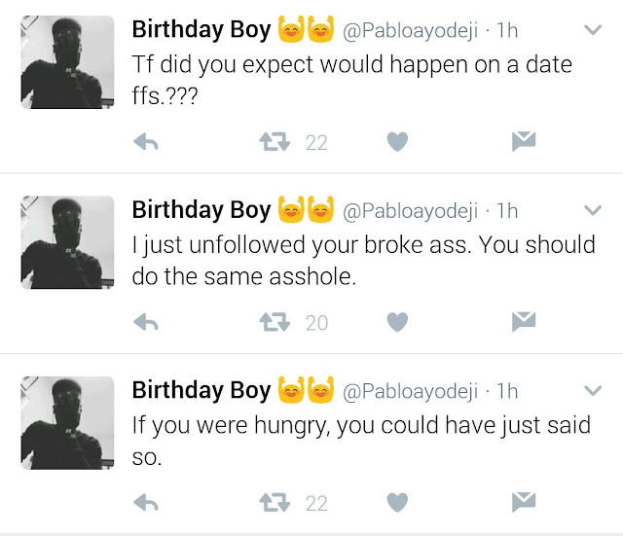This screenshot has height=536, width=623.
Task: View profile photo on the first tweet
Action: tap(67, 62)
